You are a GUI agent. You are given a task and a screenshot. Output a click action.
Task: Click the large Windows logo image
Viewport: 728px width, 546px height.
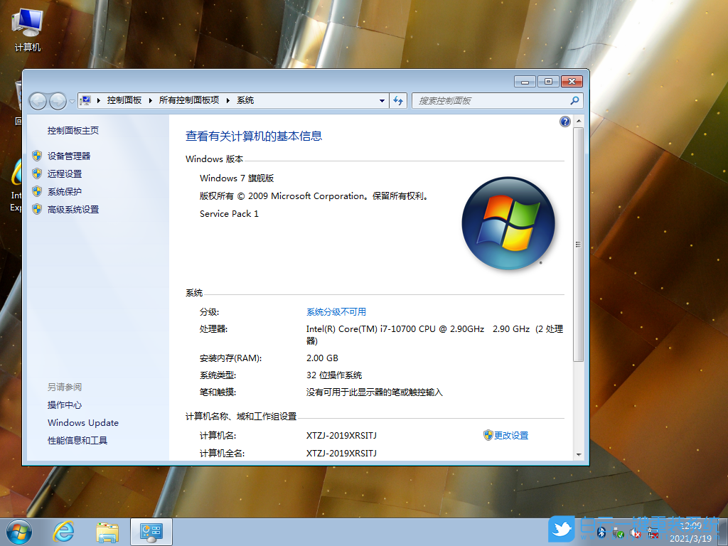pyautogui.click(x=508, y=223)
